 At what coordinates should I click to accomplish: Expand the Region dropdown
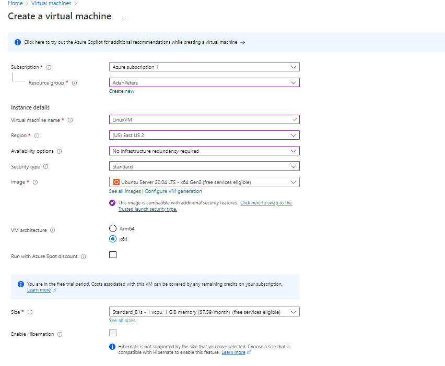[204, 136]
